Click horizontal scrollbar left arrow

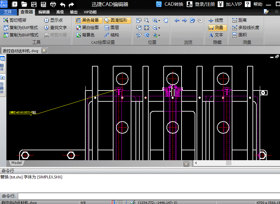pyautogui.click(x=196, y=163)
